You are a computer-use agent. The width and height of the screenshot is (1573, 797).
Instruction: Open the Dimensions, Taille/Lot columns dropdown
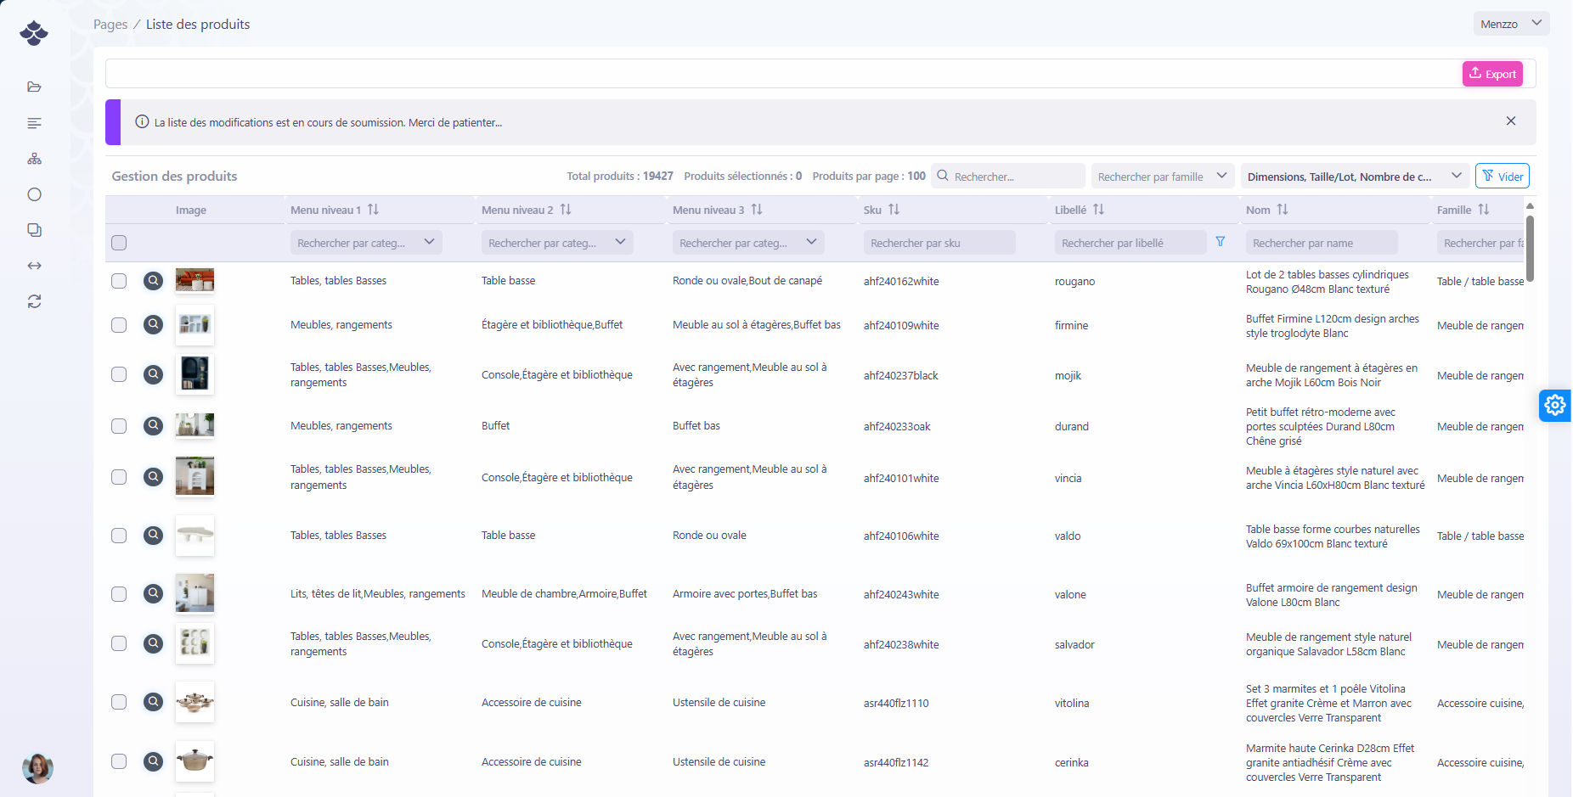pos(1354,177)
